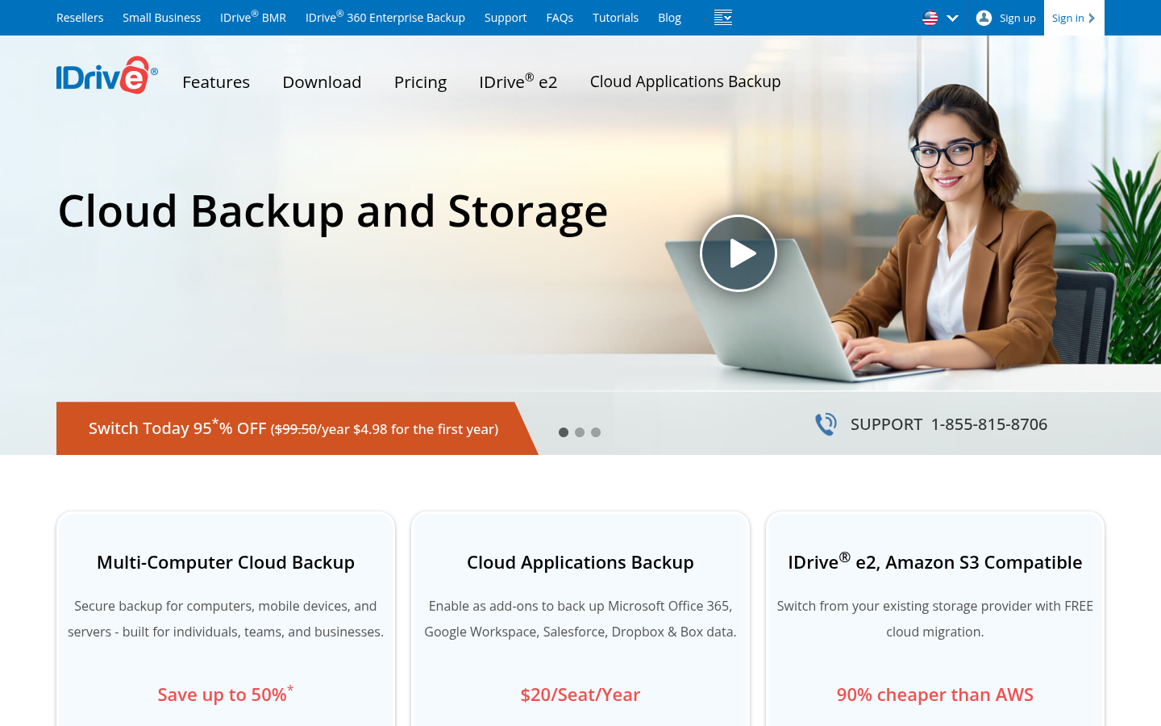The image size is (1161, 726).
Task: Select the third carousel dot
Action: click(x=596, y=432)
